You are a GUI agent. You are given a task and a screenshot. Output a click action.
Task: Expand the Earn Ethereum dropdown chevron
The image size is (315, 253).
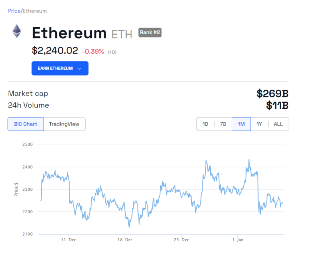point(79,69)
